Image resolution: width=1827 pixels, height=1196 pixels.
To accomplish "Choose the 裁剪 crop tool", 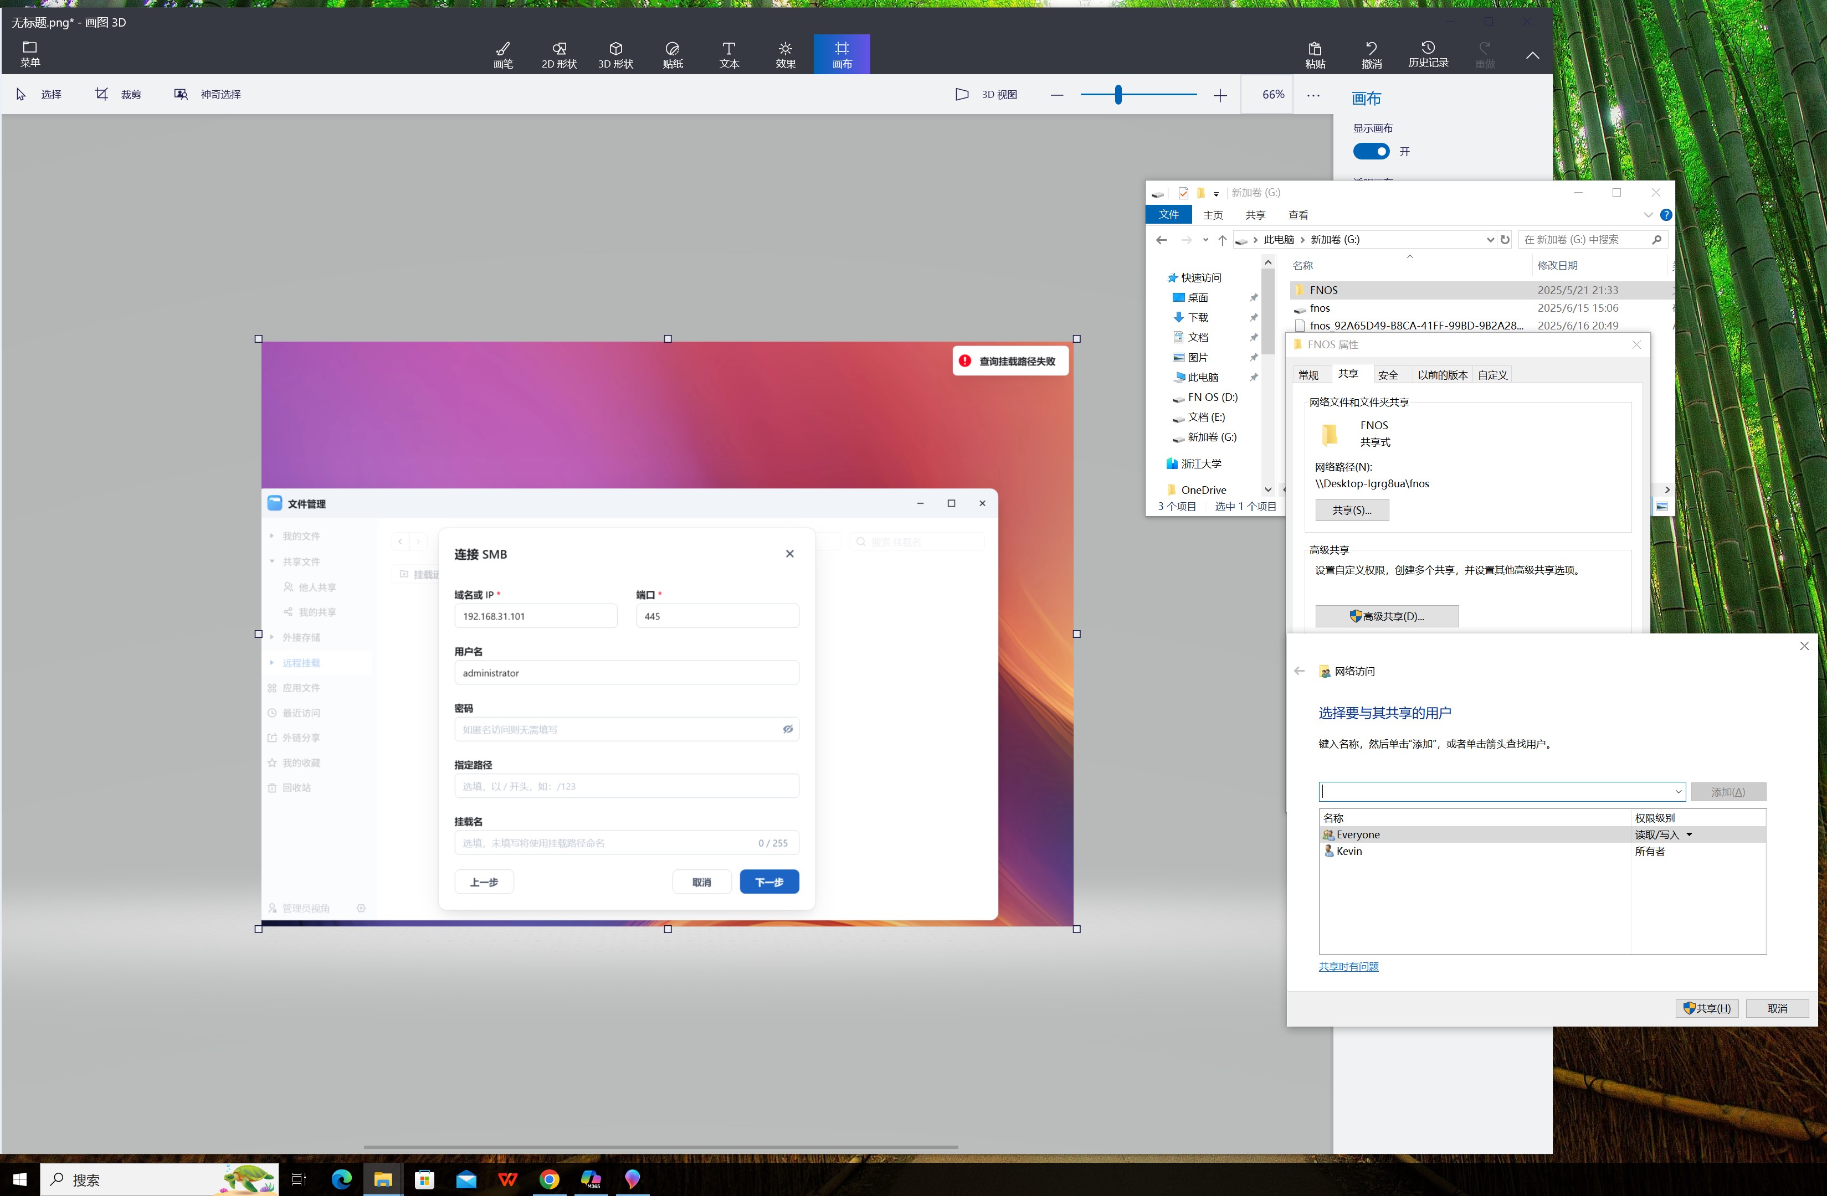I will tap(118, 94).
